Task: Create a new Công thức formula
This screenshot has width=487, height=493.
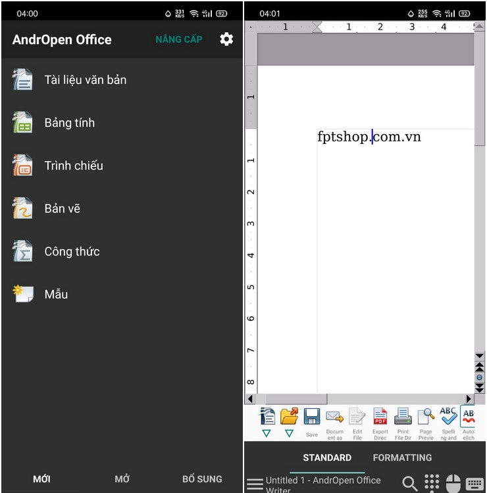Action: [122, 251]
